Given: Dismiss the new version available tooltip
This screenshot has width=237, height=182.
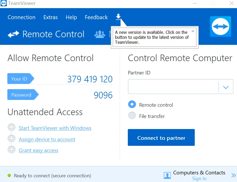Looking at the screenshot, I should pyautogui.click(x=193, y=31).
